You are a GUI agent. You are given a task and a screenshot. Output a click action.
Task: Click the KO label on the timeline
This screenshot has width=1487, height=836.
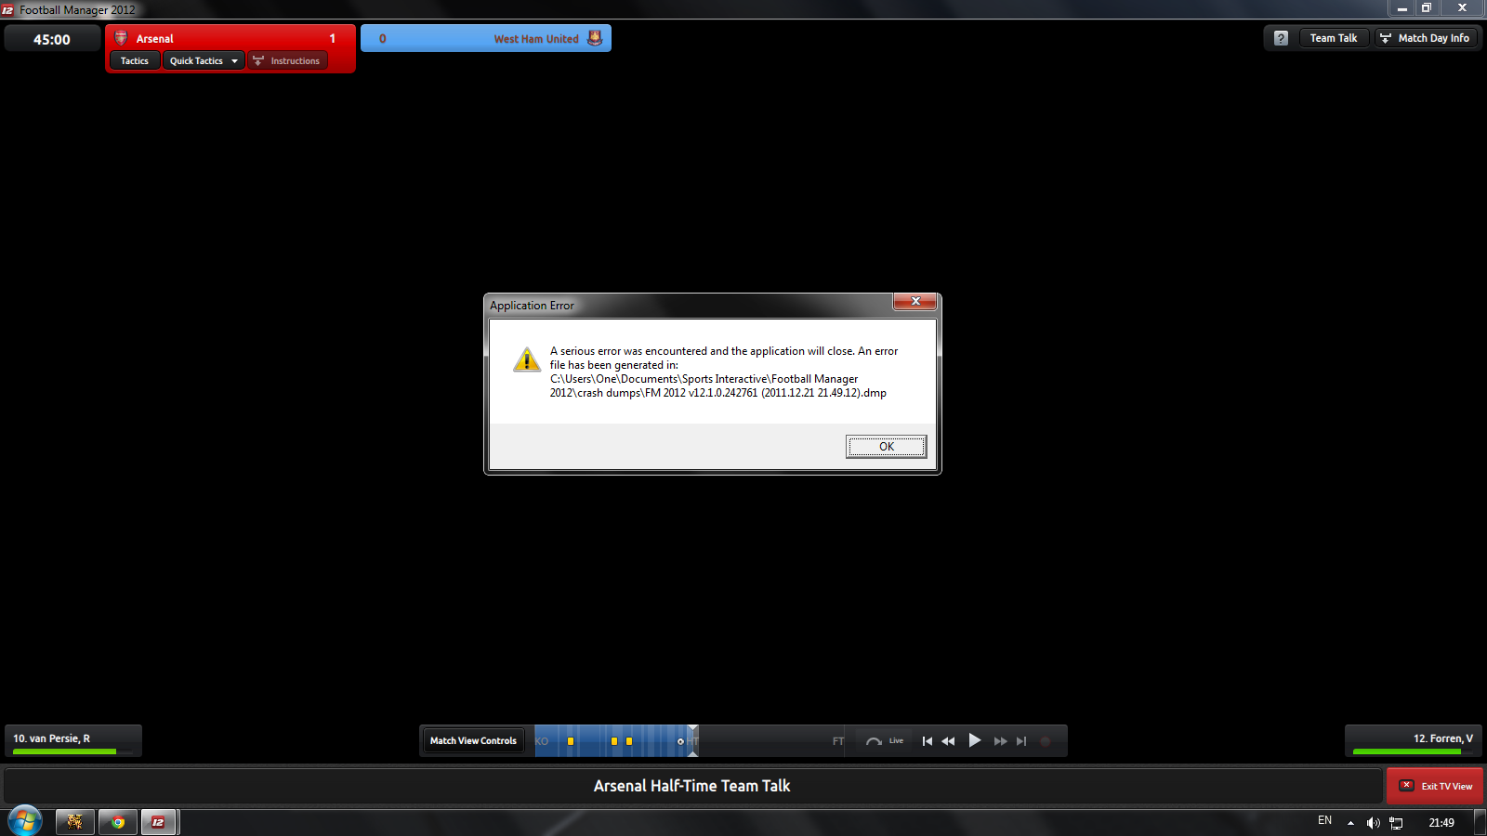542,741
